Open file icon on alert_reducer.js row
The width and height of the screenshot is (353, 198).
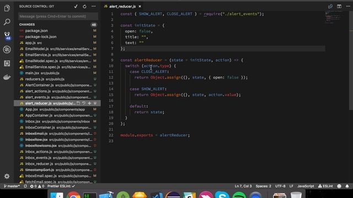(x=78, y=103)
